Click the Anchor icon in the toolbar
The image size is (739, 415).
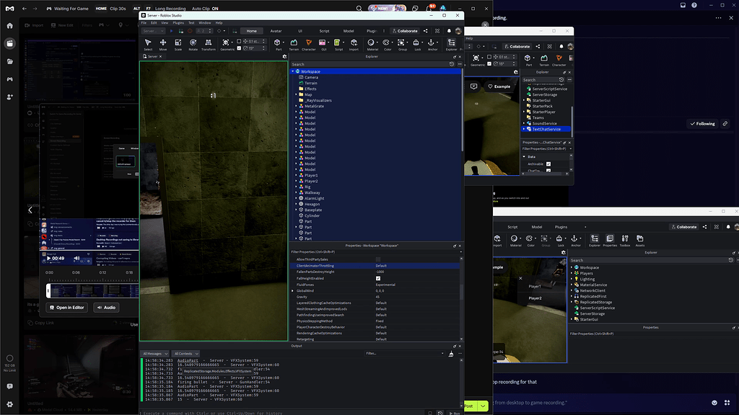tap(432, 43)
